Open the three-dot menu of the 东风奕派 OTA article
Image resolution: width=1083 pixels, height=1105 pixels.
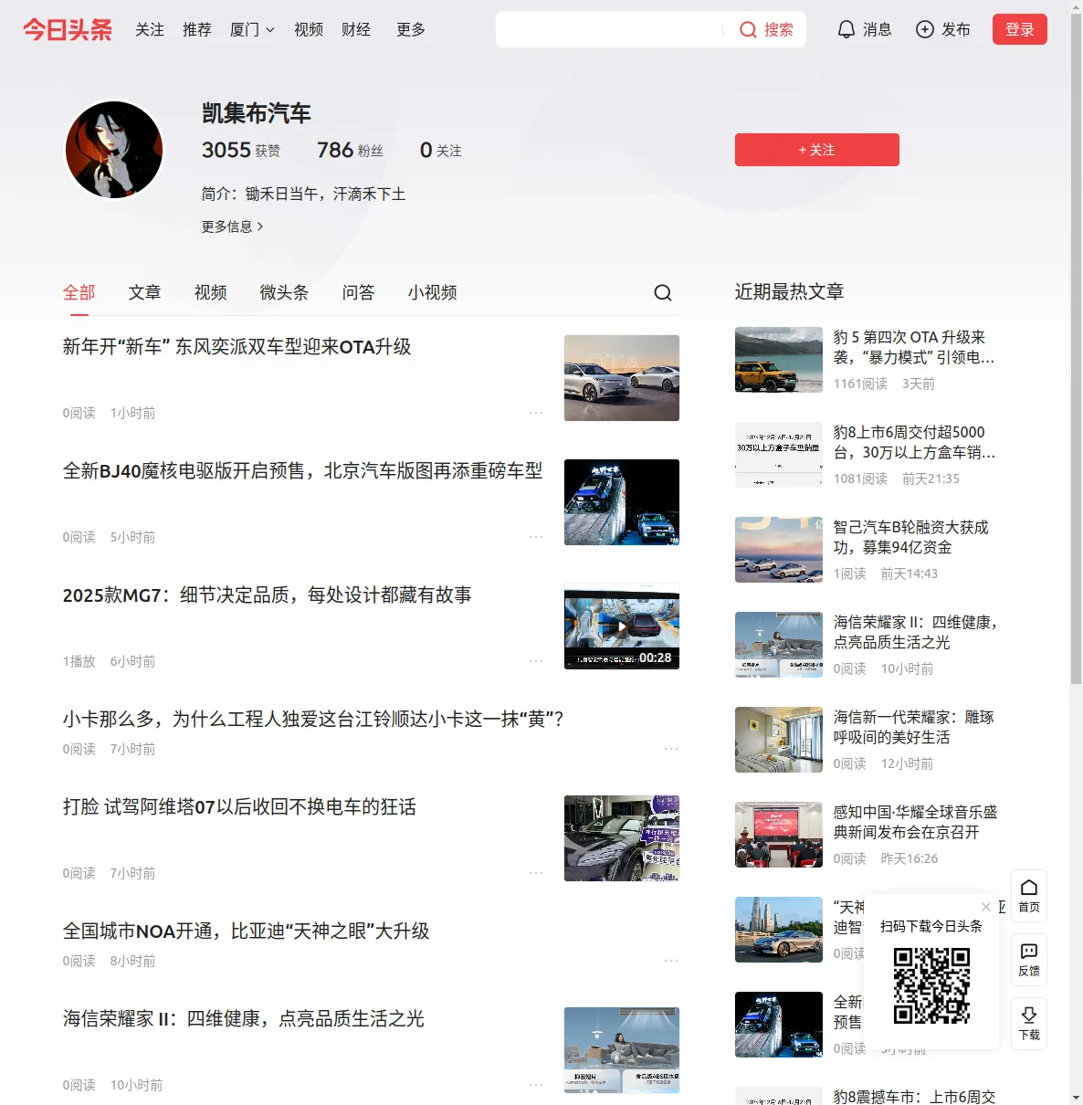[x=536, y=413]
